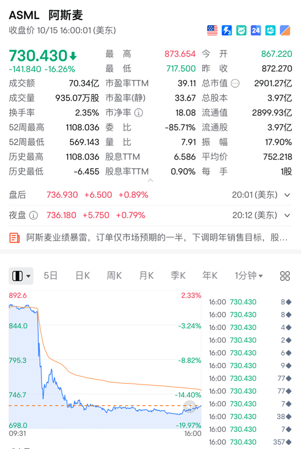This screenshot has width=301, height=449.
Task: Tap the 892.6 chart axis label
Action: click(x=18, y=295)
